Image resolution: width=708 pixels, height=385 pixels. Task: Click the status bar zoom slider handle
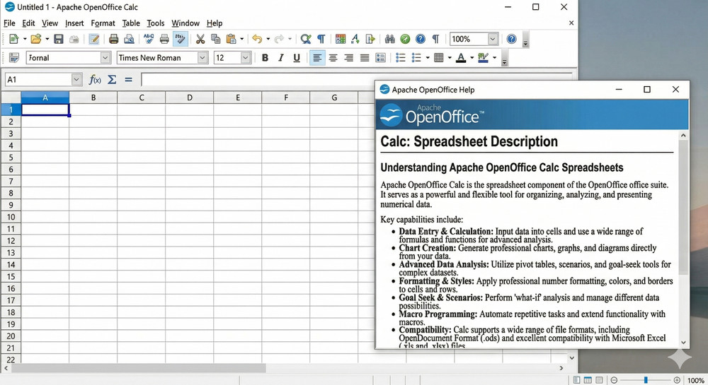tap(646, 380)
